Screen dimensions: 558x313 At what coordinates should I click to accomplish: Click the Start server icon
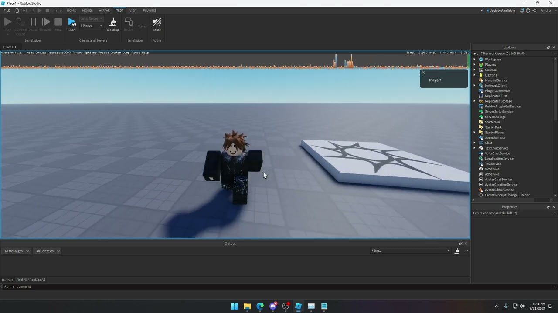[x=72, y=22]
